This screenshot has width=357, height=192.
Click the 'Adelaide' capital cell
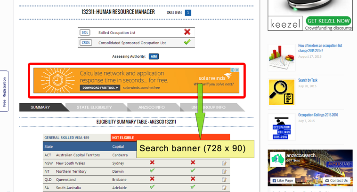(x=120, y=188)
